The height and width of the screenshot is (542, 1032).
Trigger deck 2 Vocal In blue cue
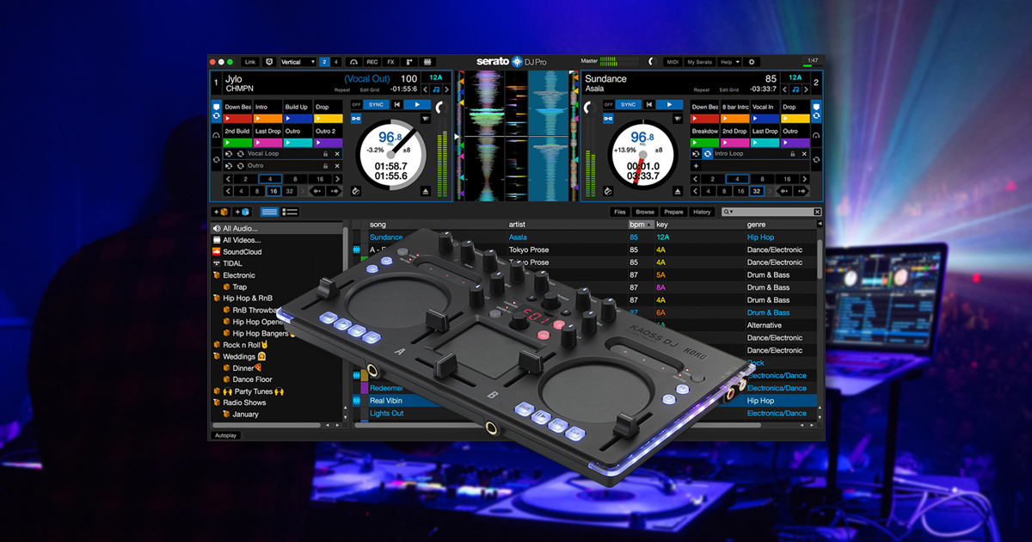765,119
